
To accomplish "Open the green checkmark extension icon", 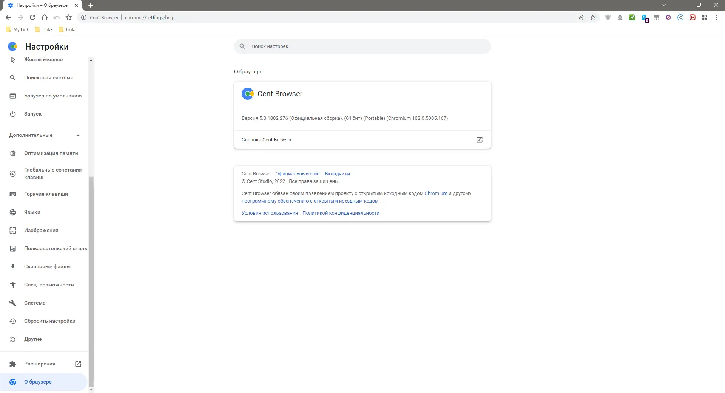I will 632,17.
